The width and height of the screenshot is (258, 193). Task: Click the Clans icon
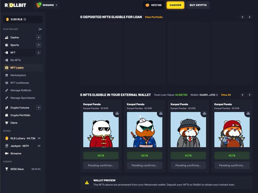pos(6,123)
